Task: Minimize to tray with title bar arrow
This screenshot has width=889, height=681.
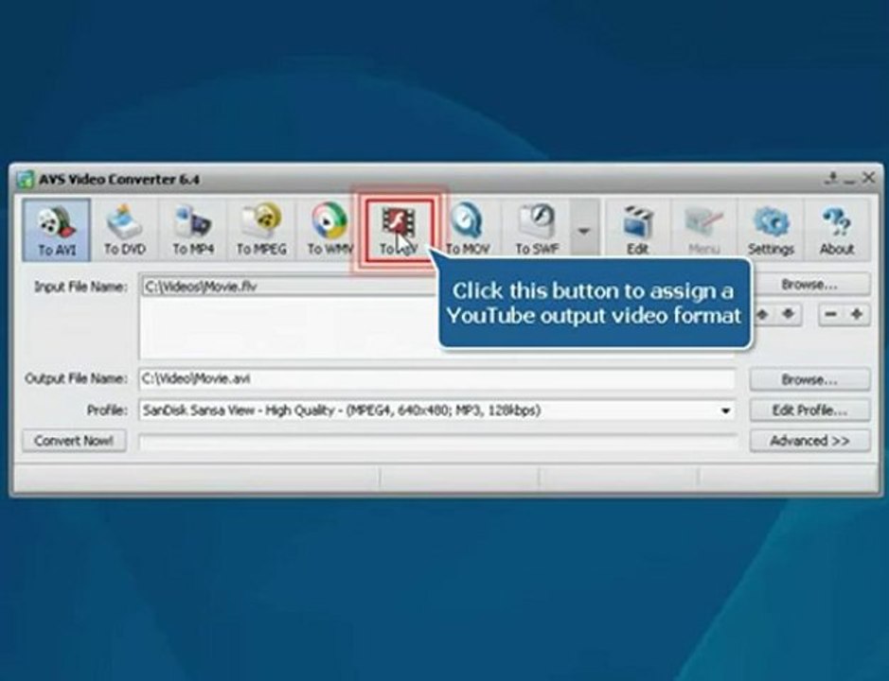Action: point(832,179)
